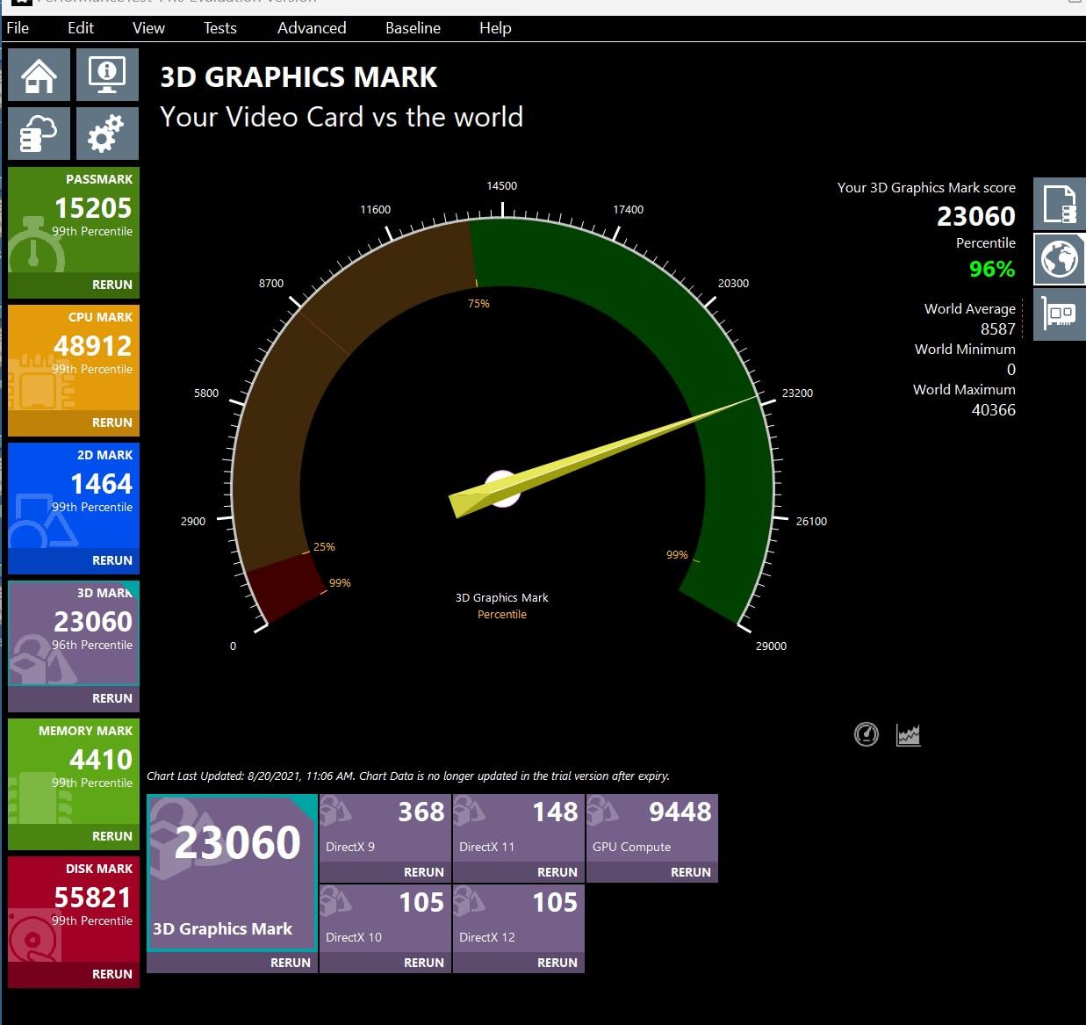The width and height of the screenshot is (1086, 1025).
Task: Rerun the GPU Compute test
Action: pos(690,872)
